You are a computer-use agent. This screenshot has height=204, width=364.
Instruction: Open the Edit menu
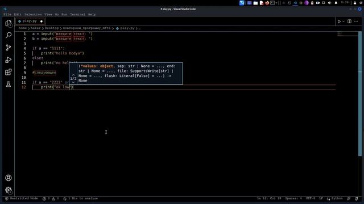click(18, 14)
